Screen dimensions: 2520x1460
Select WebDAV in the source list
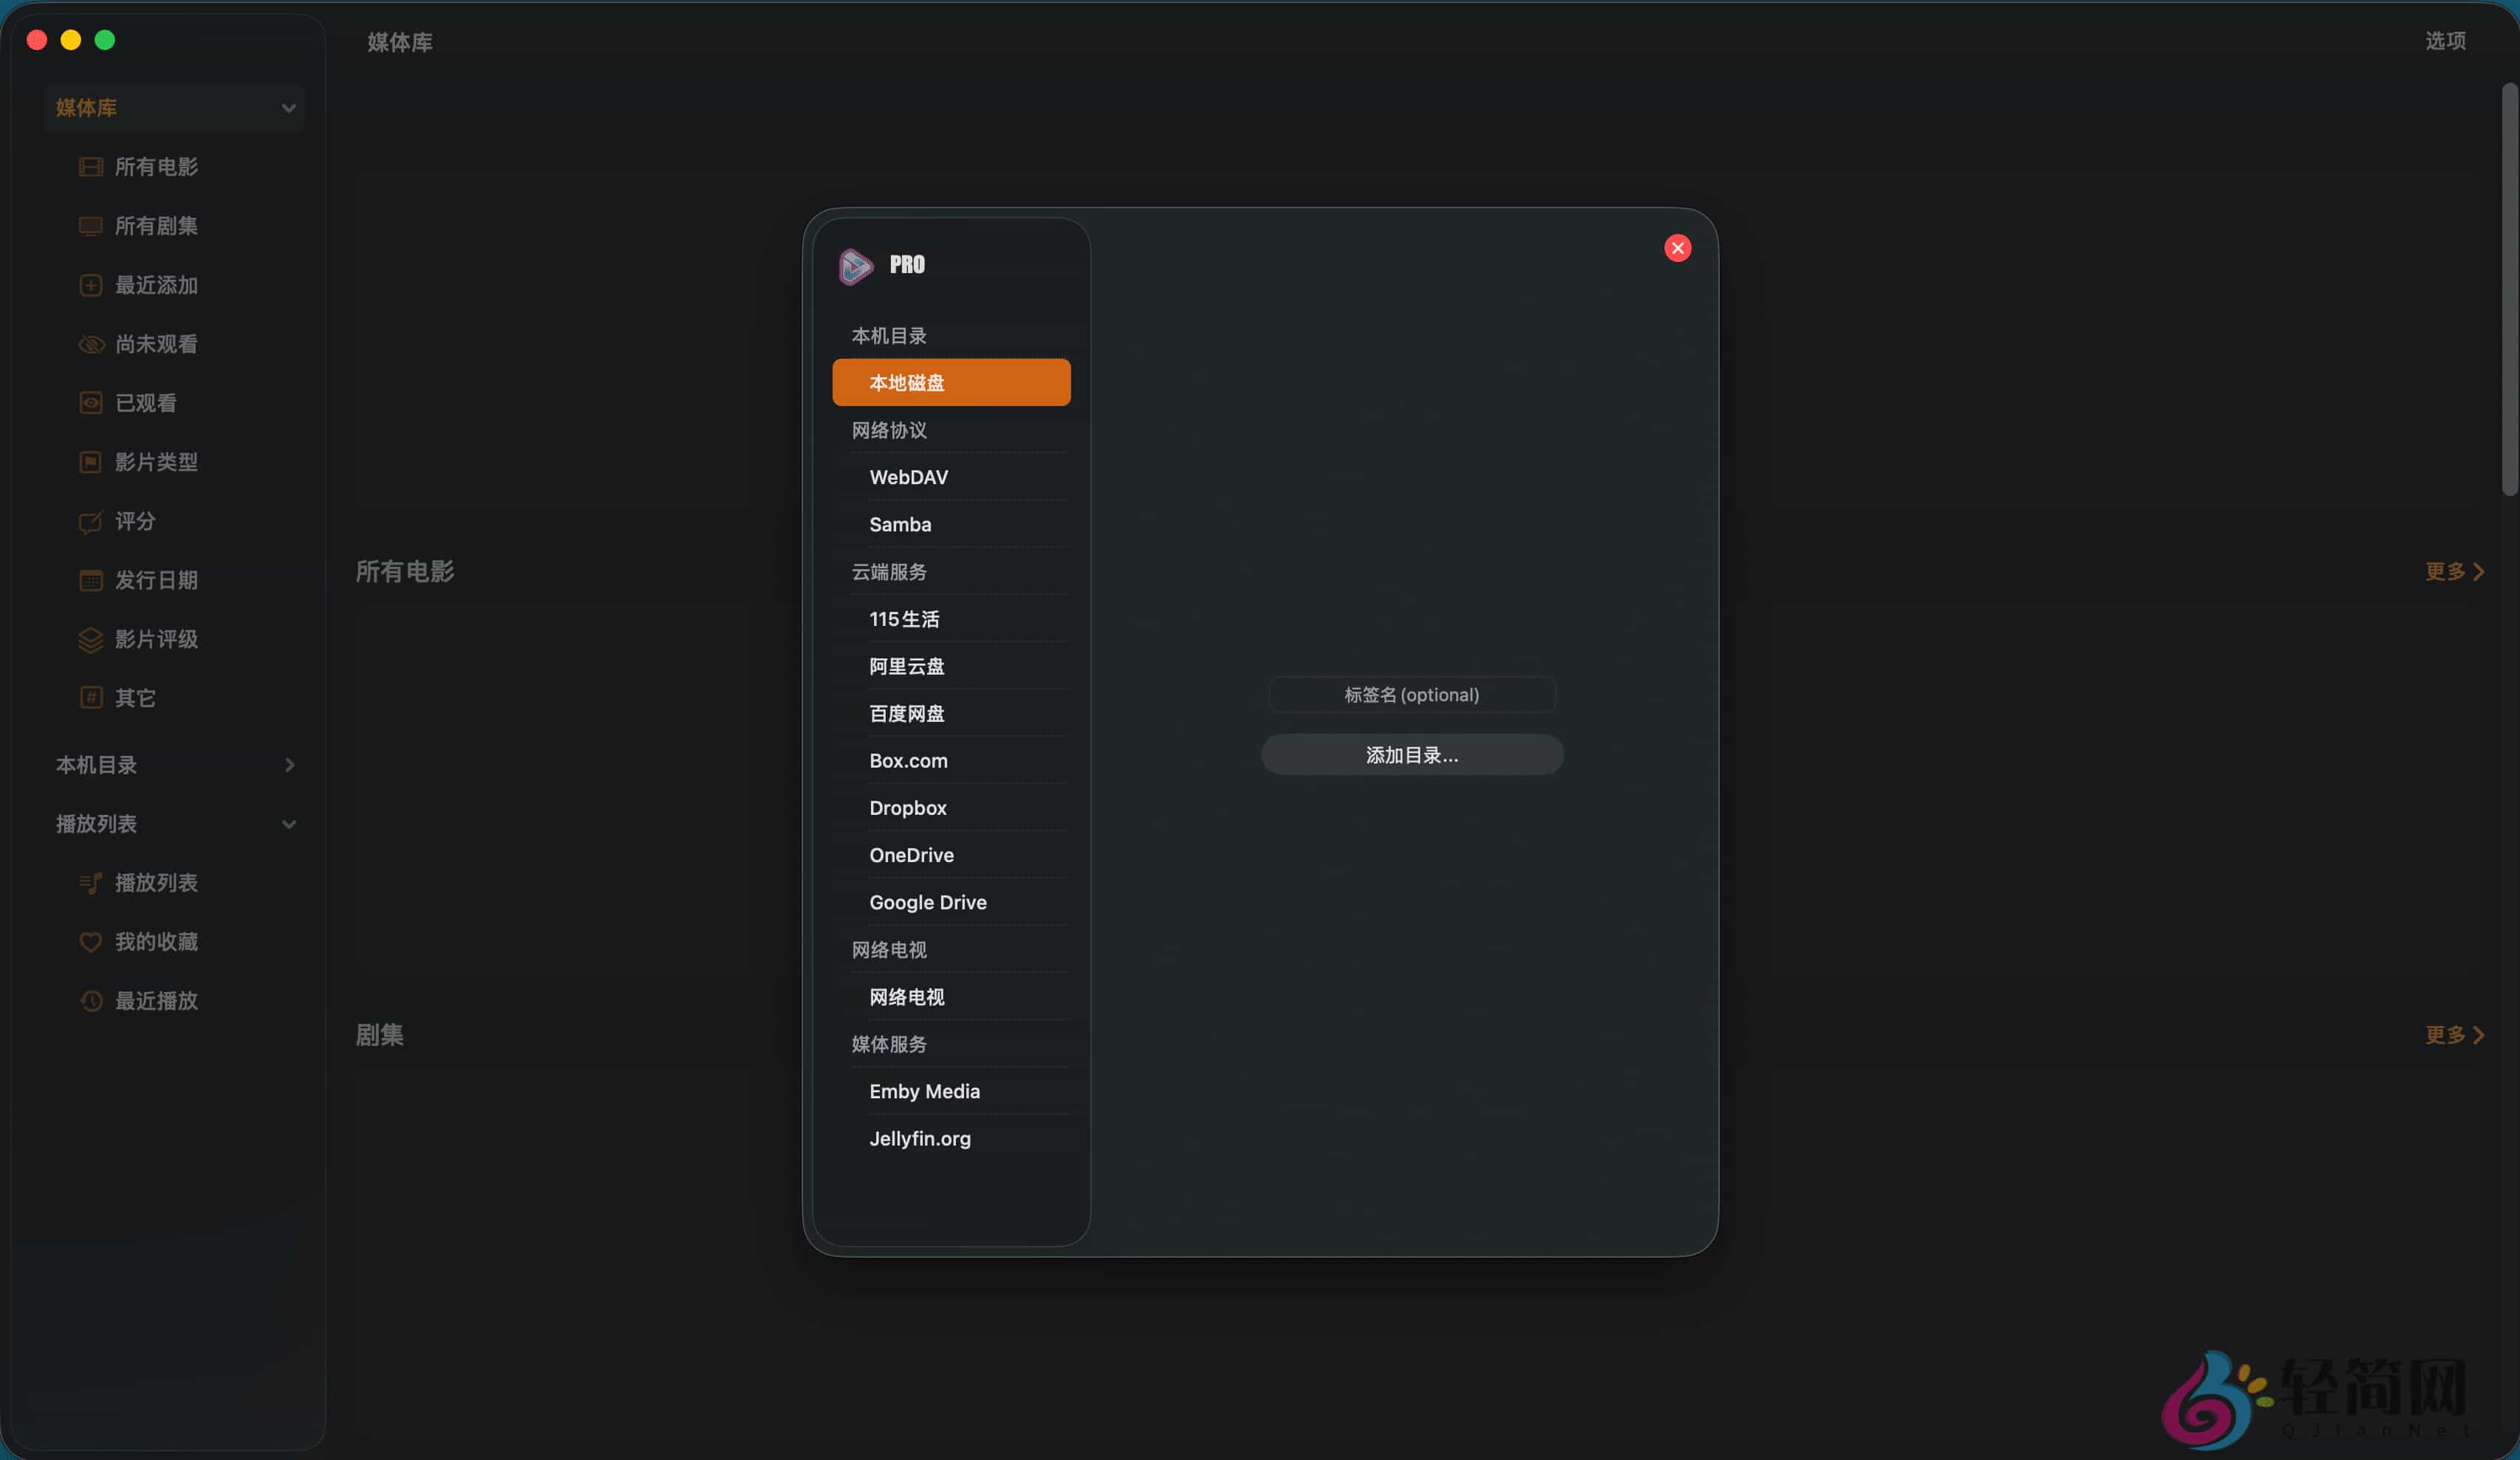click(908, 477)
